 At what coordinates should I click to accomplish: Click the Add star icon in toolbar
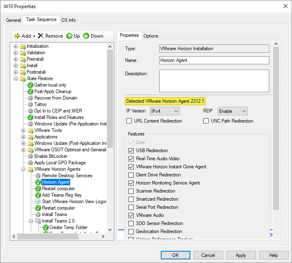click(x=17, y=36)
